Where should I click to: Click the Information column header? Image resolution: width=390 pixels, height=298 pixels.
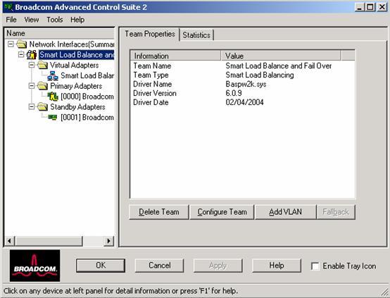[x=175, y=56]
